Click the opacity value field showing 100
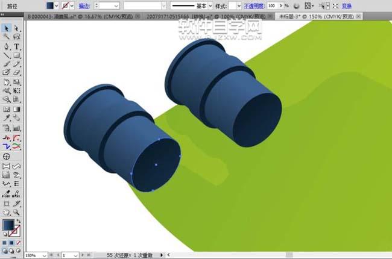This screenshot has height=259, width=392. [273, 5]
